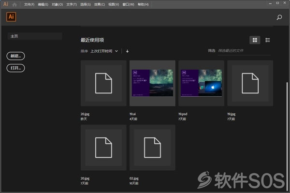Open the 效果(C) menu

tap(100, 4)
